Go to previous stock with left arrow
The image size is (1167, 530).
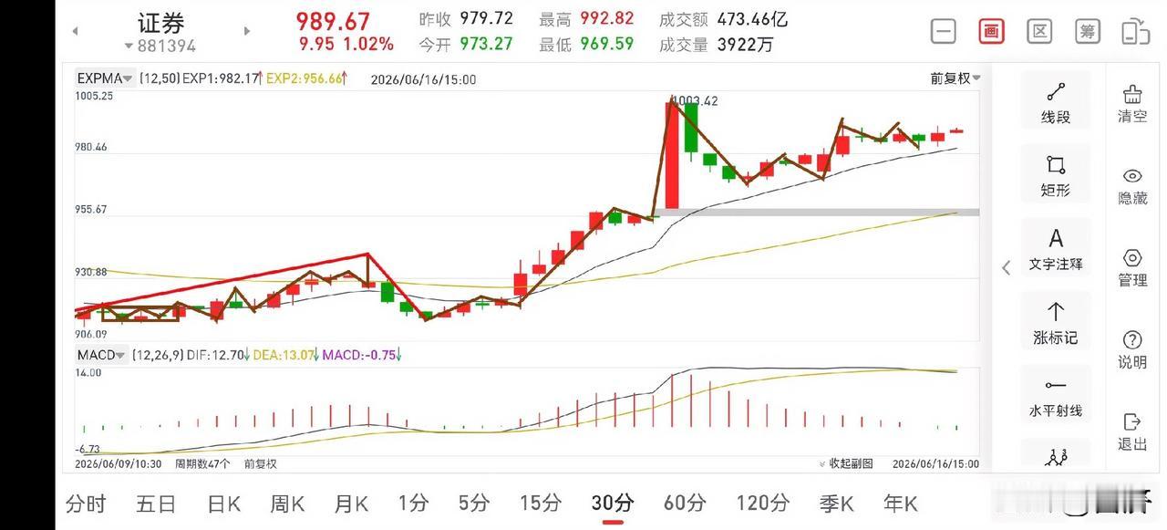pyautogui.click(x=76, y=31)
